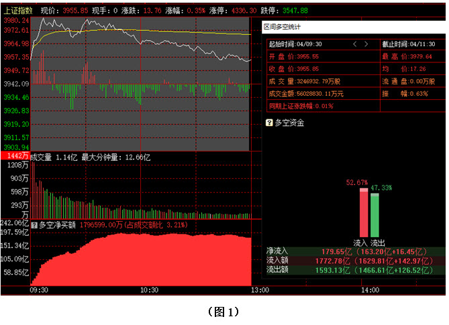Click the 14:00 time axis marker

pyautogui.click(x=370, y=290)
